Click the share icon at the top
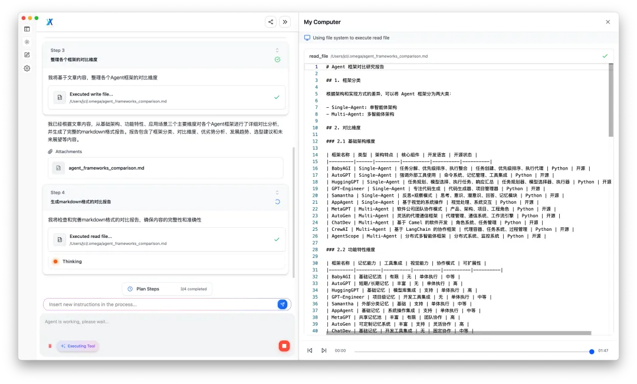Screen dimensions: 637x384 coord(271,22)
